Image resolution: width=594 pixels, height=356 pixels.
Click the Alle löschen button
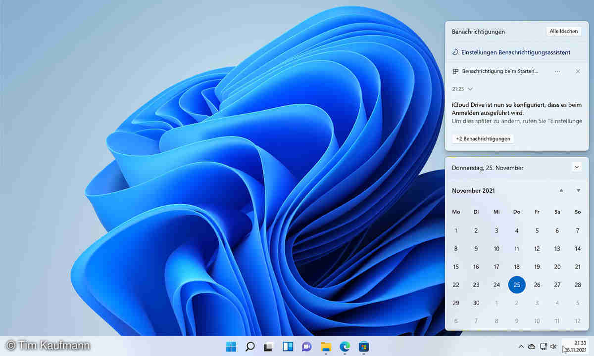(x=563, y=31)
